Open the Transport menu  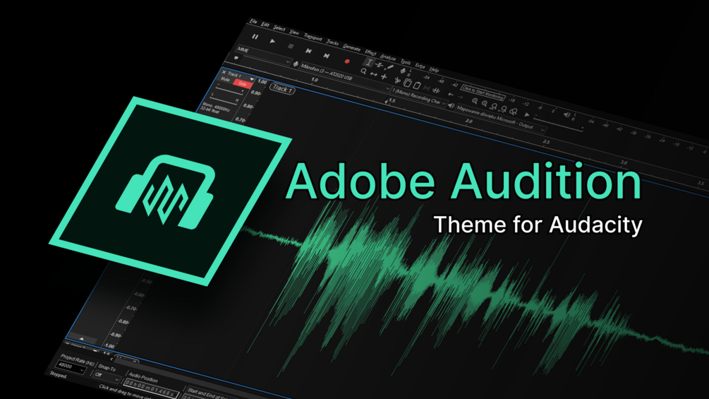tap(313, 37)
